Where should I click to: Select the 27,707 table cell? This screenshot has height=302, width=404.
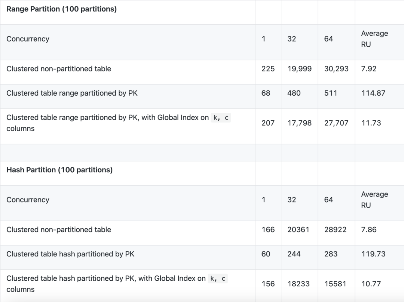click(x=336, y=123)
